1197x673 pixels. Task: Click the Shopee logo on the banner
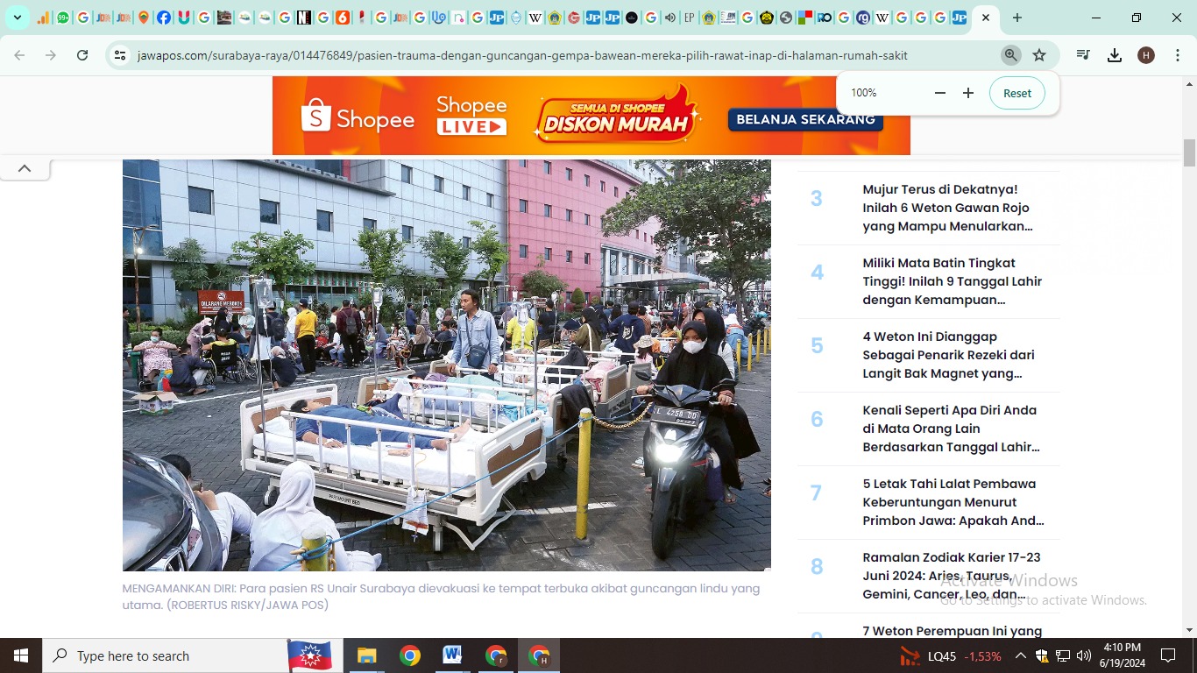[x=358, y=117]
